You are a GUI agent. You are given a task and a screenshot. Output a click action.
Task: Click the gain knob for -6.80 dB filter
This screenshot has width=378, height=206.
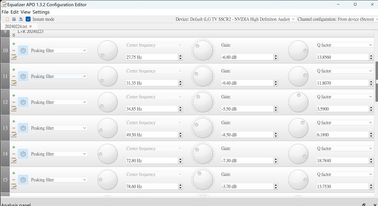coord(203,50)
